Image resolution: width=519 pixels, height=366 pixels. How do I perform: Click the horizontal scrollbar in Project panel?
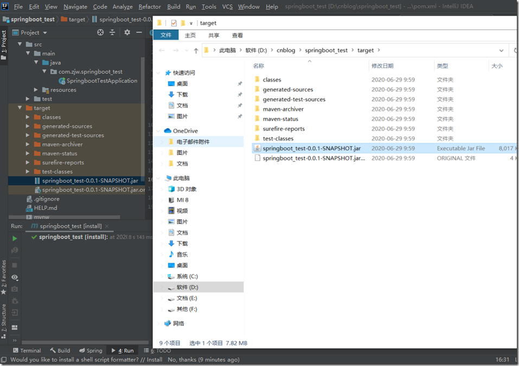point(64,217)
